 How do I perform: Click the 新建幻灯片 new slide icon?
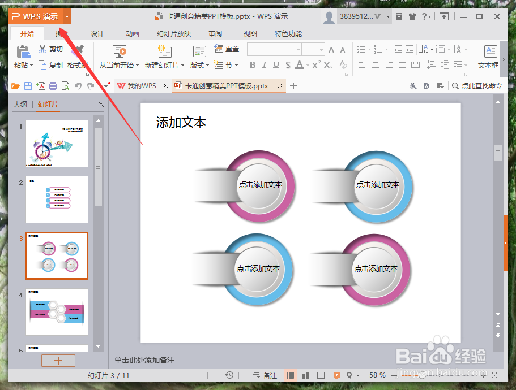click(x=164, y=52)
